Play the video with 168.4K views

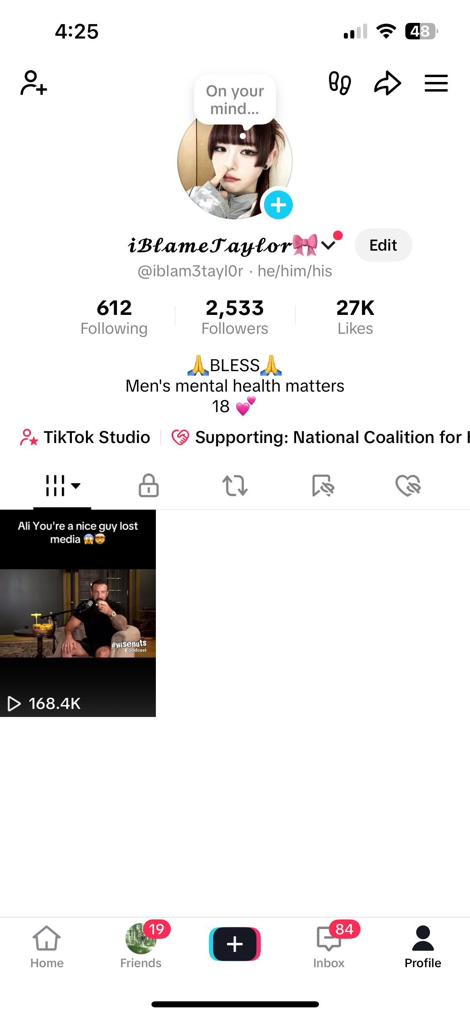click(78, 613)
